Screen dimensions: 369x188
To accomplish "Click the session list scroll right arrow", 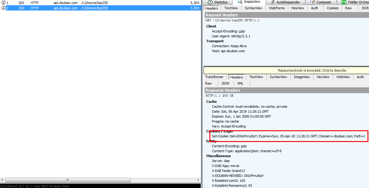I will click(198, 180).
